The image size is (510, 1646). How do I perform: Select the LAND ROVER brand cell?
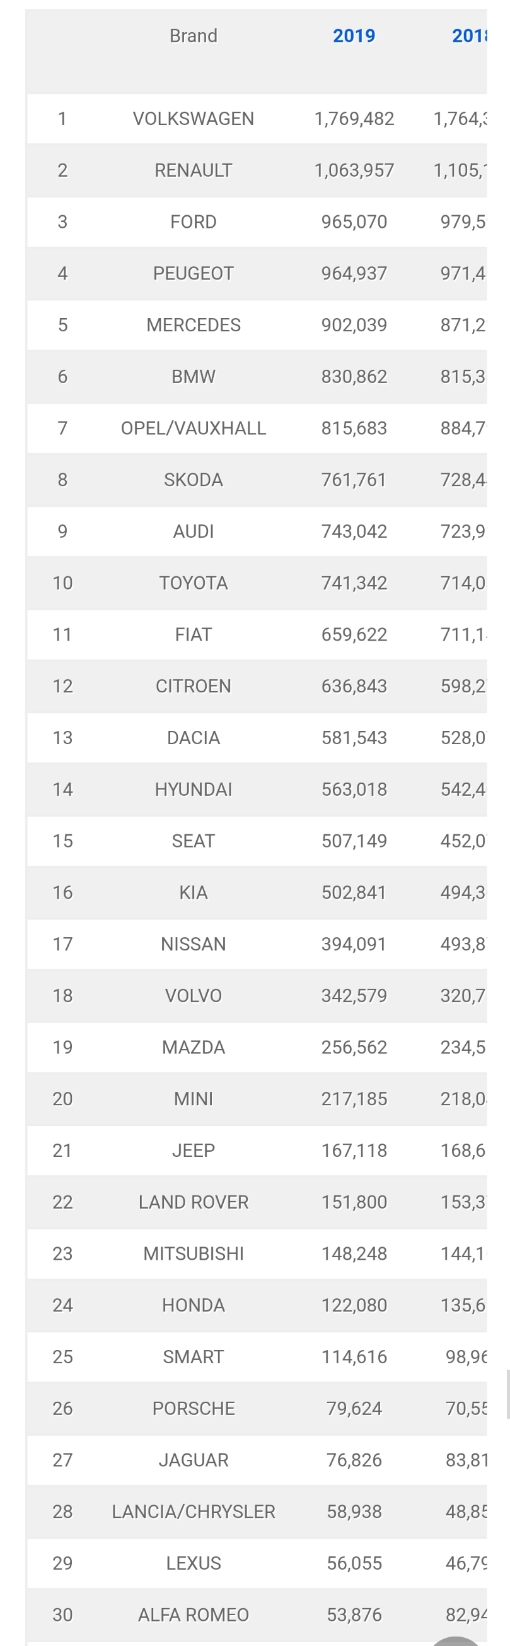point(194,1202)
